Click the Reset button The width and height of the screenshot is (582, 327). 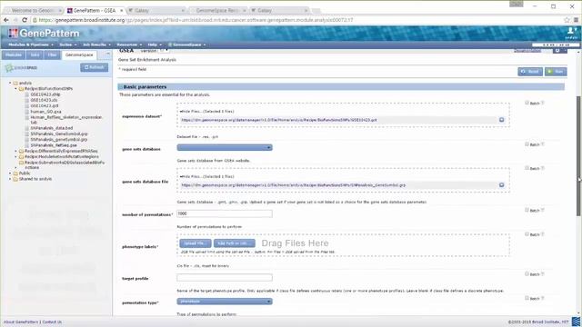coord(530,72)
